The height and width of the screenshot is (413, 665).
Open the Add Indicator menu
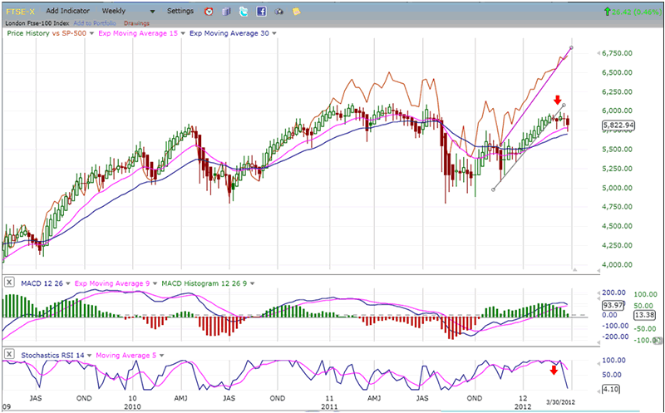pyautogui.click(x=69, y=12)
